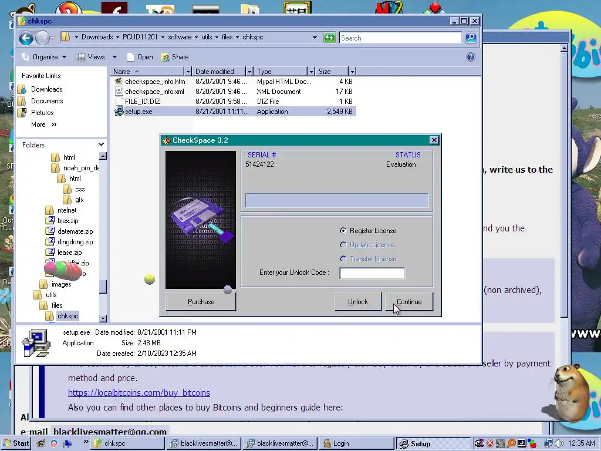Open the localbitcoins.com buy_bitcoins link
The image size is (601, 451).
coord(139,393)
